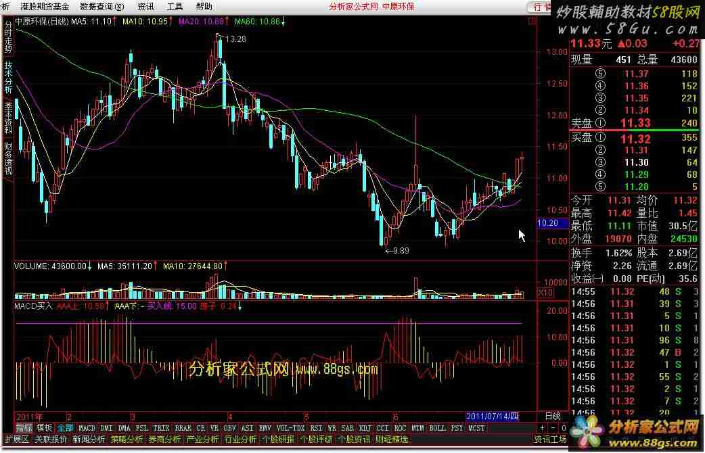This screenshot has width=705, height=453.
Task: Apply the MCST indicator
Action: [476, 428]
